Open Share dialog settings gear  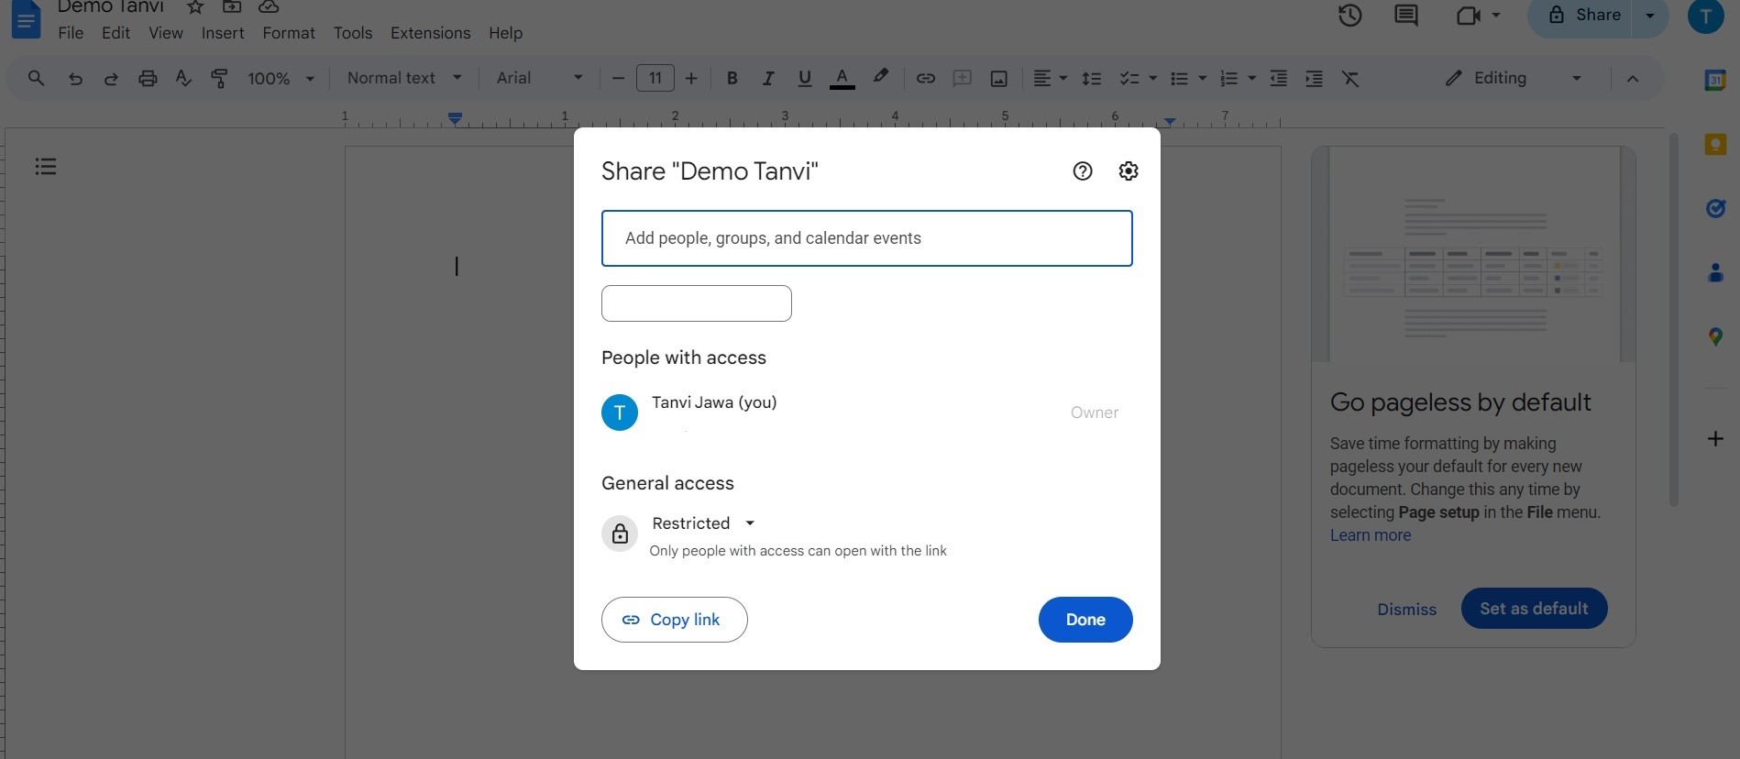1129,171
